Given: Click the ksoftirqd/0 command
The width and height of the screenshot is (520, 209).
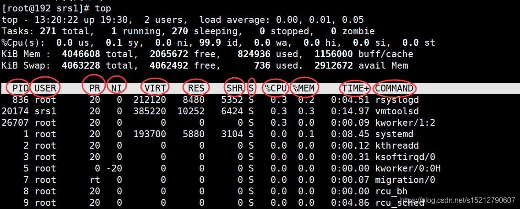Looking at the screenshot, I should click(x=405, y=157).
